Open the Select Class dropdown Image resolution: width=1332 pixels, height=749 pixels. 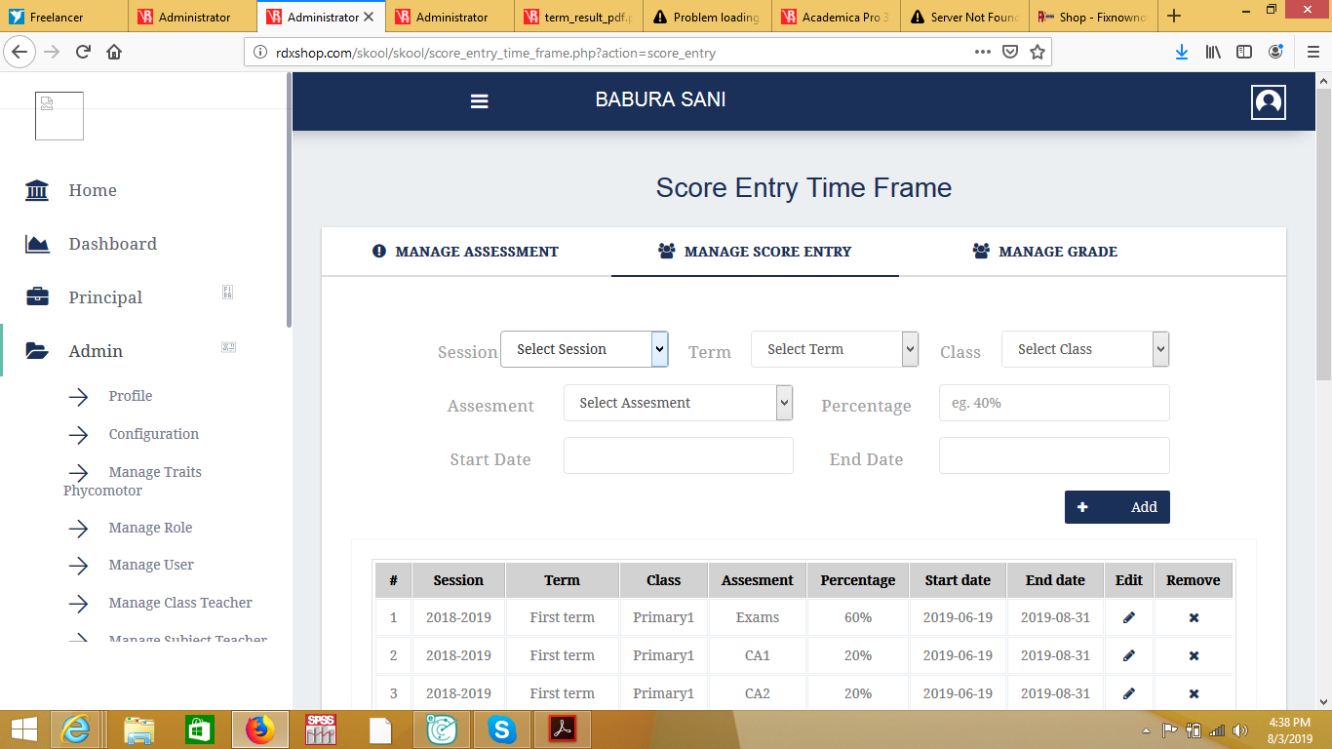(1084, 349)
